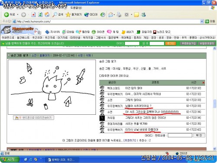Go to the 그림낙서 category
This screenshot has height=163, width=217.
101,38
